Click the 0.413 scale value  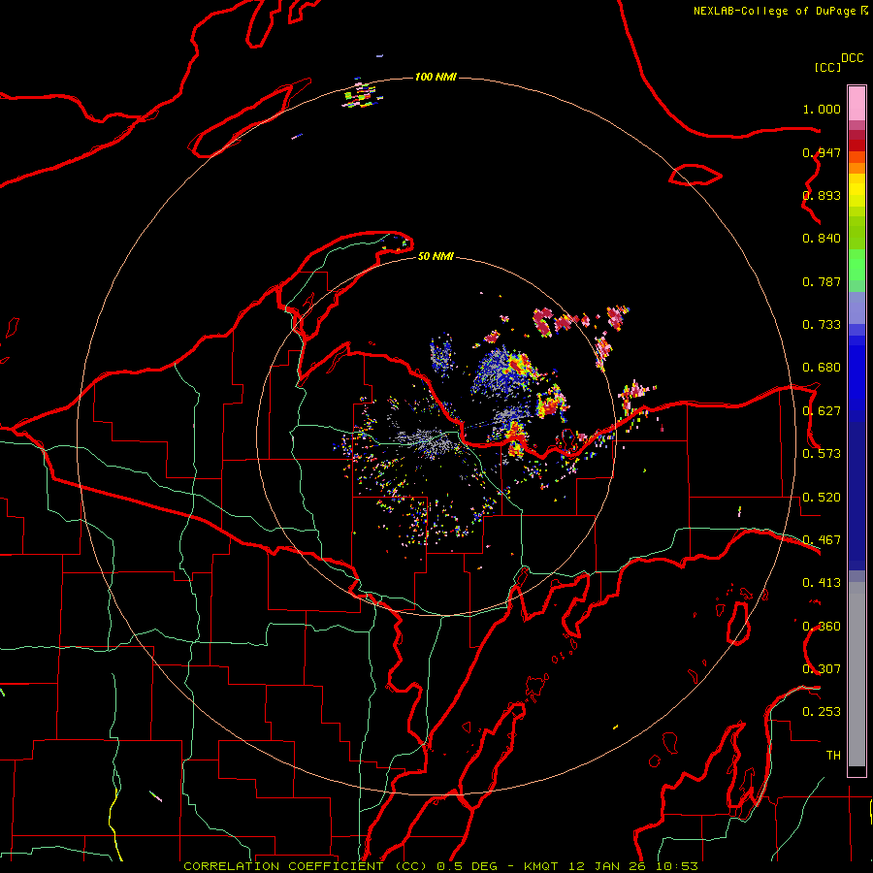[822, 583]
